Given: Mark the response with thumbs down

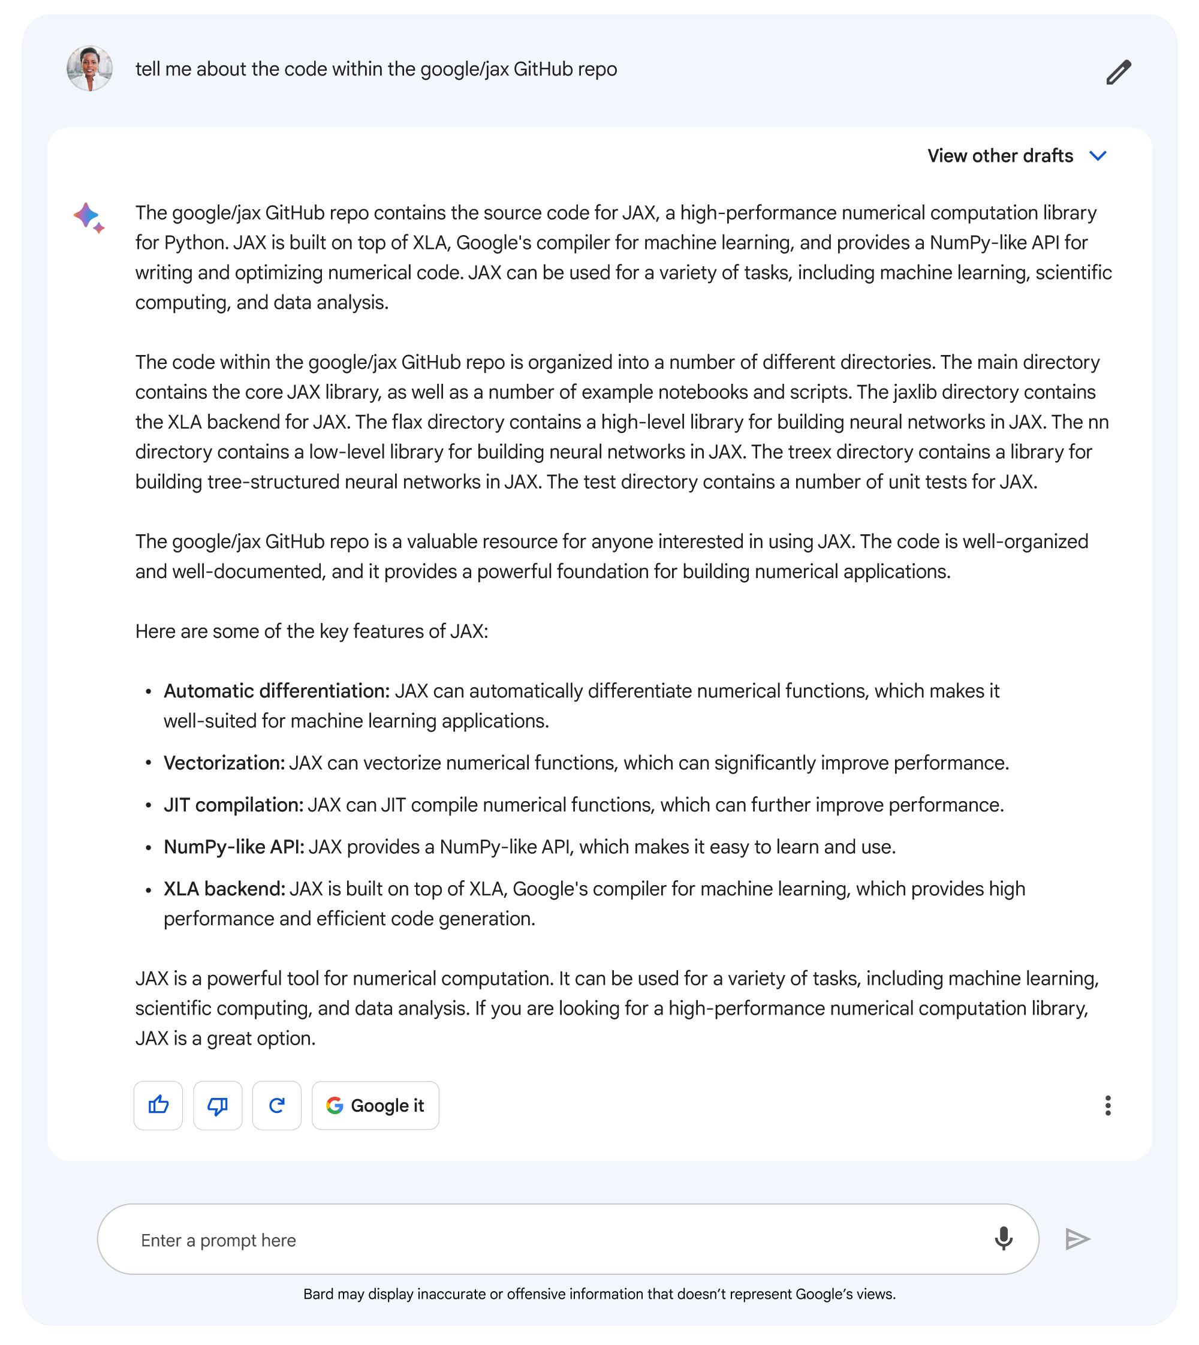Looking at the screenshot, I should 218,1105.
